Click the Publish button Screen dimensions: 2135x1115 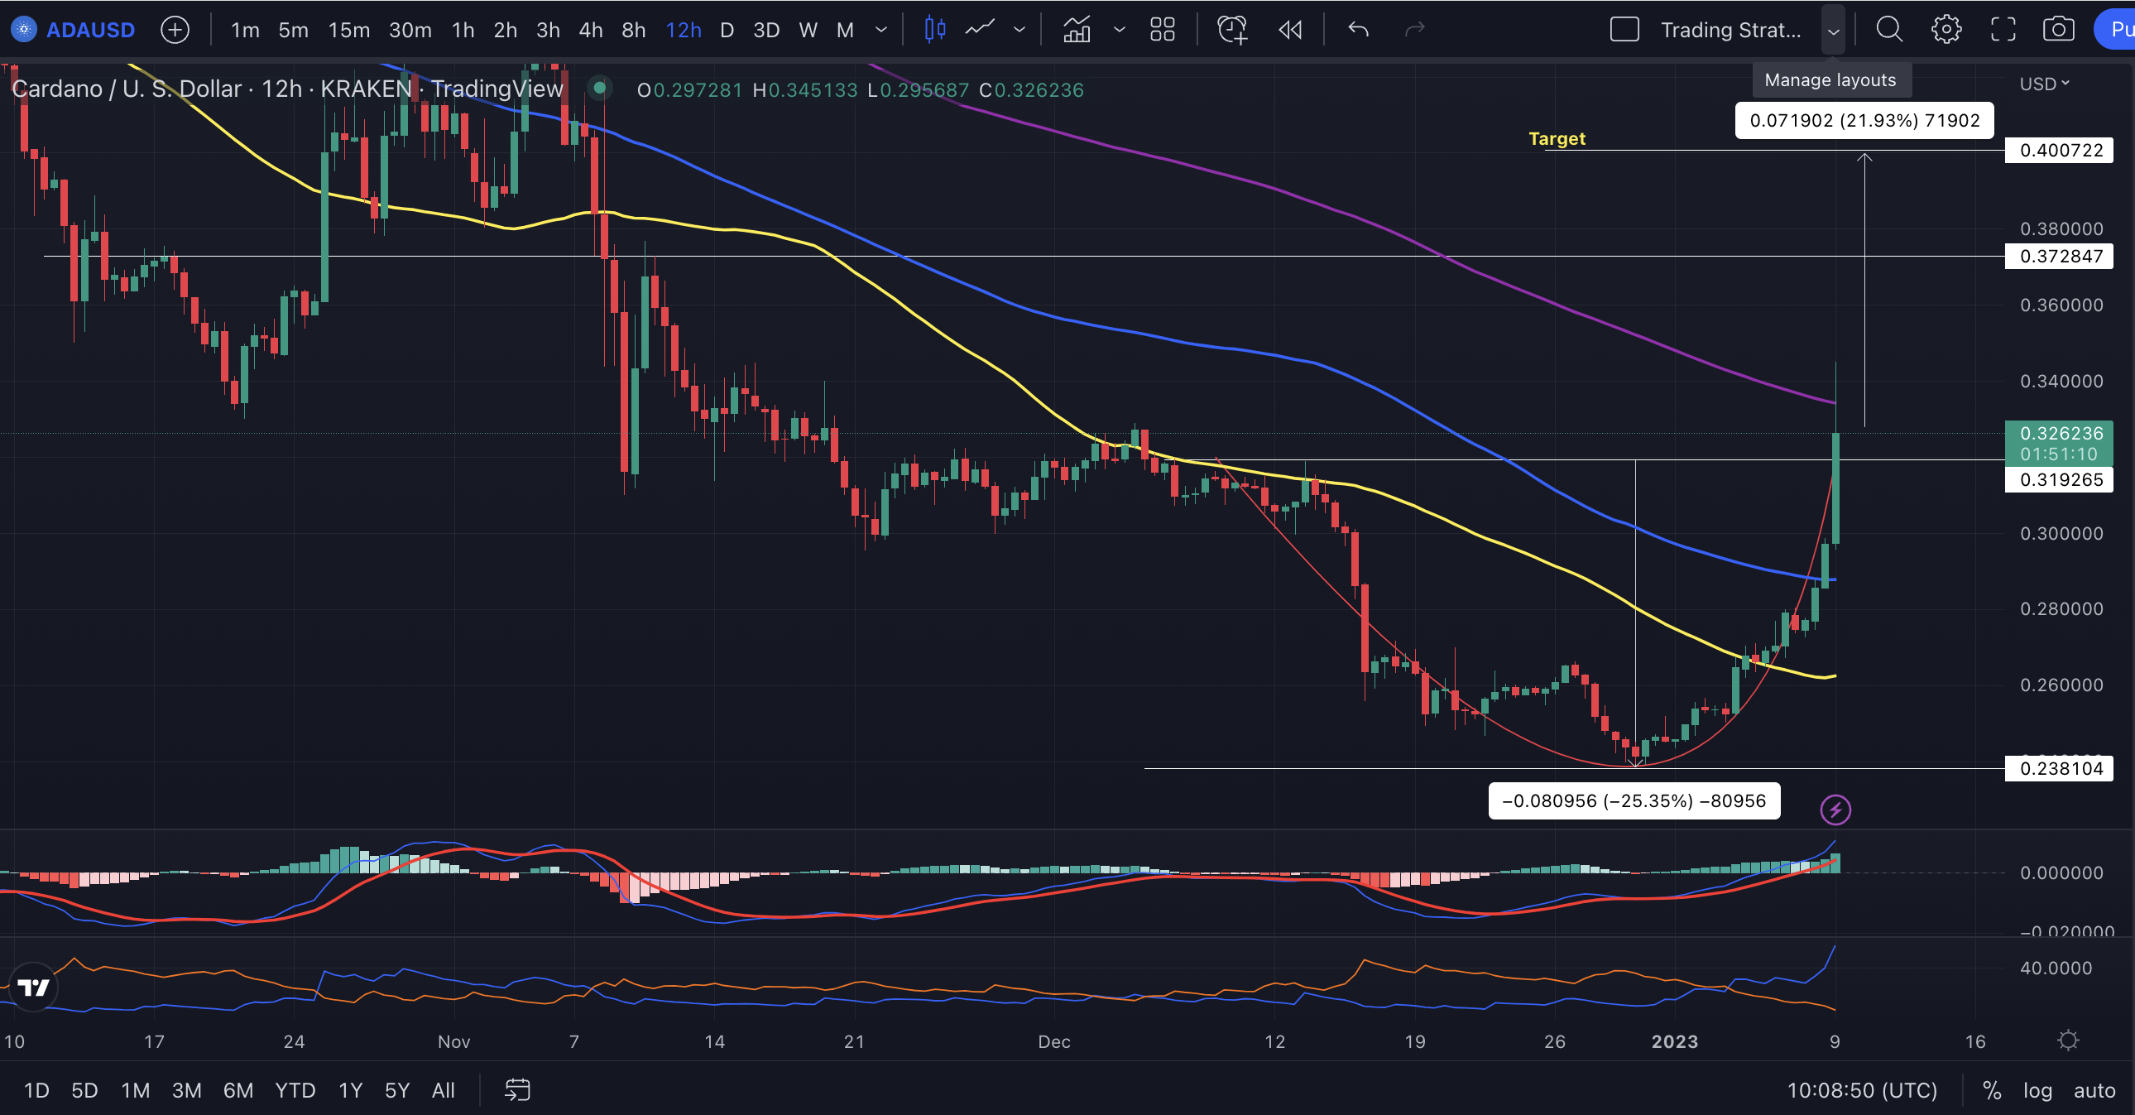[x=2115, y=30]
